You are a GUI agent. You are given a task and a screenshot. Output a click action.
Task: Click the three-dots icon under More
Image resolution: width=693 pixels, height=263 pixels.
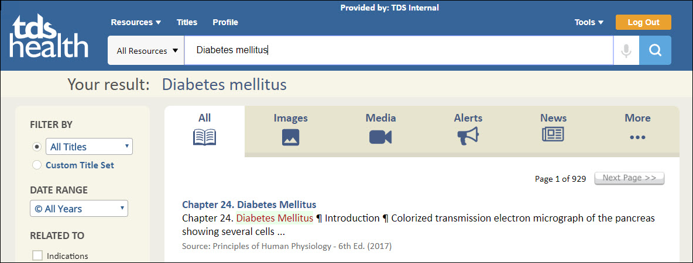(x=637, y=138)
